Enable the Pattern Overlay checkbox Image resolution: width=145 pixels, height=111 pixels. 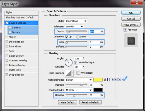pyautogui.click(x=7, y=65)
